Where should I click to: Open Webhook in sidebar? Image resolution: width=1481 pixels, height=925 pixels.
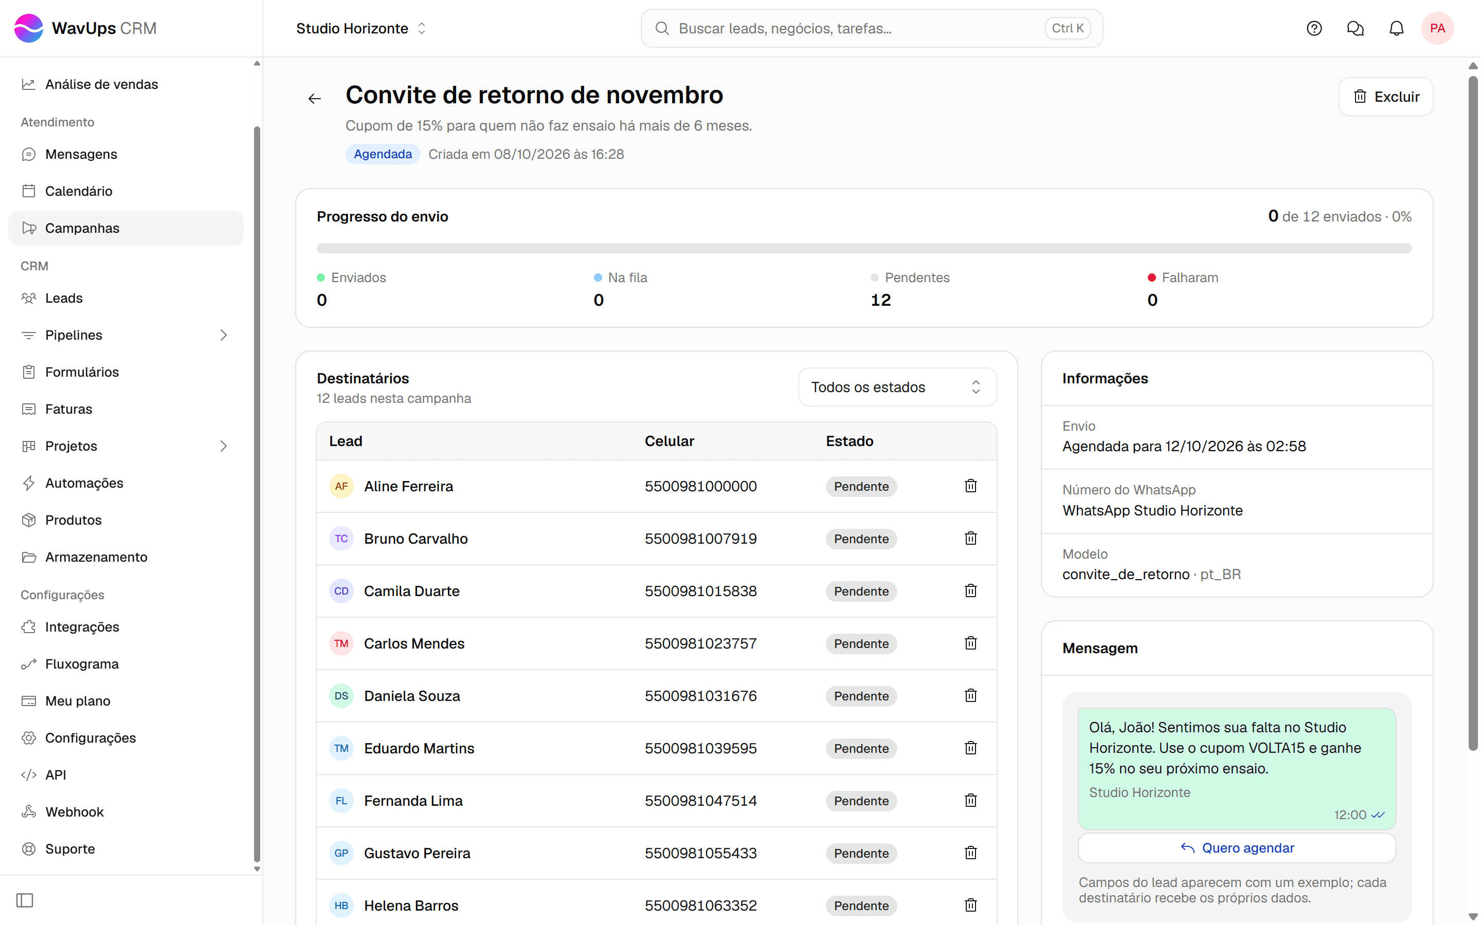(x=125, y=812)
